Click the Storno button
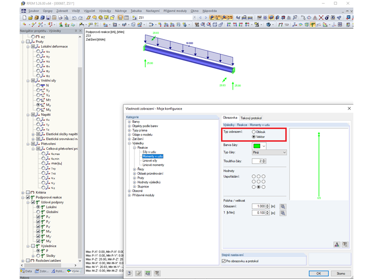Screen dimensions: 373x279 [341, 273]
